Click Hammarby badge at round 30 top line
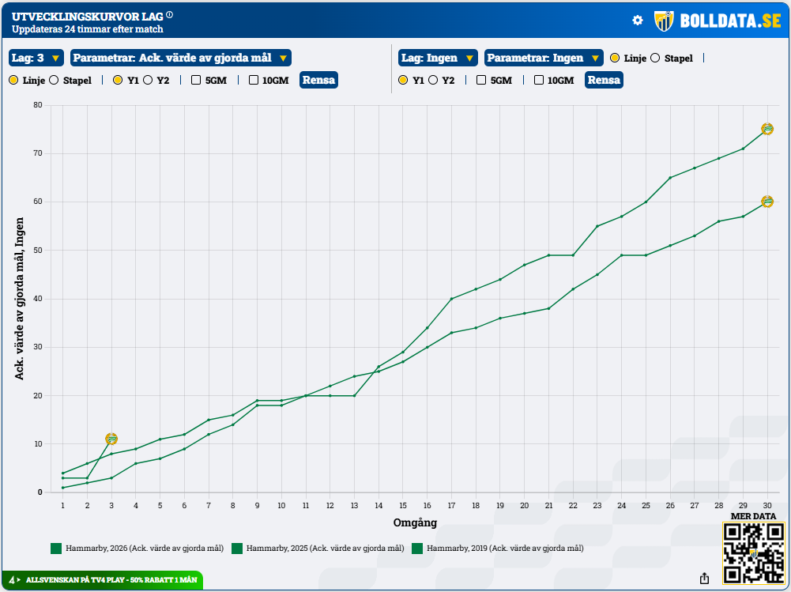The image size is (791, 592). point(767,129)
